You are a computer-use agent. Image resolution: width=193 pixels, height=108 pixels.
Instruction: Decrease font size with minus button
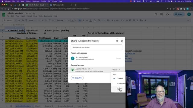(x=69, y=20)
